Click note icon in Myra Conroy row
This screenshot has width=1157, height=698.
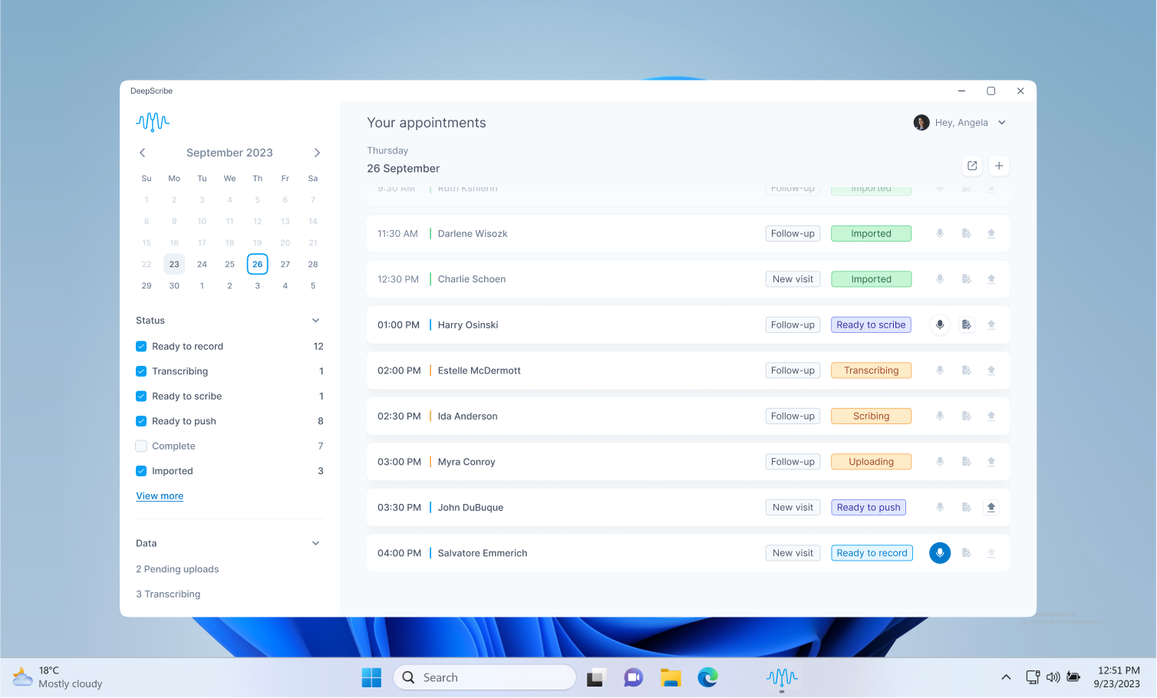tap(967, 462)
